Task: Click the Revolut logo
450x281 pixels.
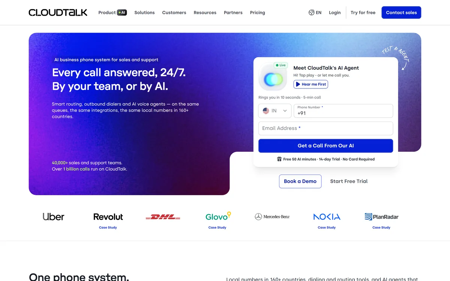Action: [x=108, y=217]
